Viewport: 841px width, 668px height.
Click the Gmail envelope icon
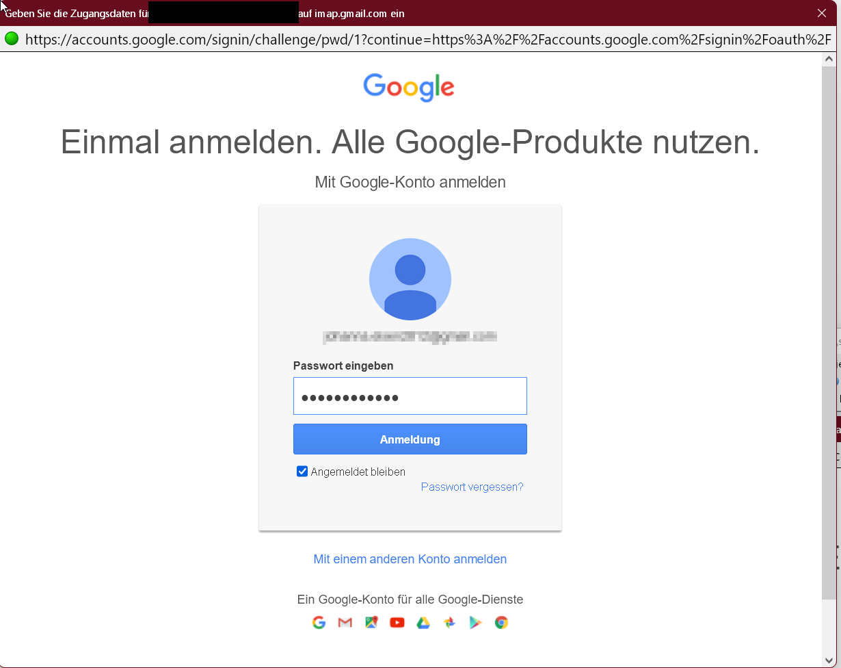point(345,622)
